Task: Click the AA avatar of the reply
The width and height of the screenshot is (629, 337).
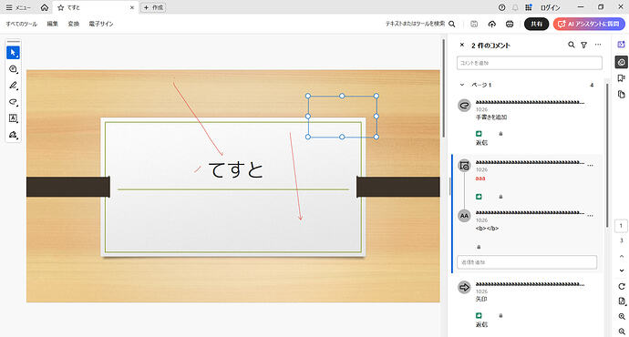Action: [464, 216]
